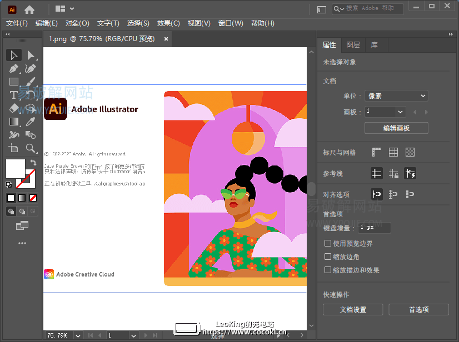
Task: Apply Gradient button below swatches
Action: coord(22,198)
